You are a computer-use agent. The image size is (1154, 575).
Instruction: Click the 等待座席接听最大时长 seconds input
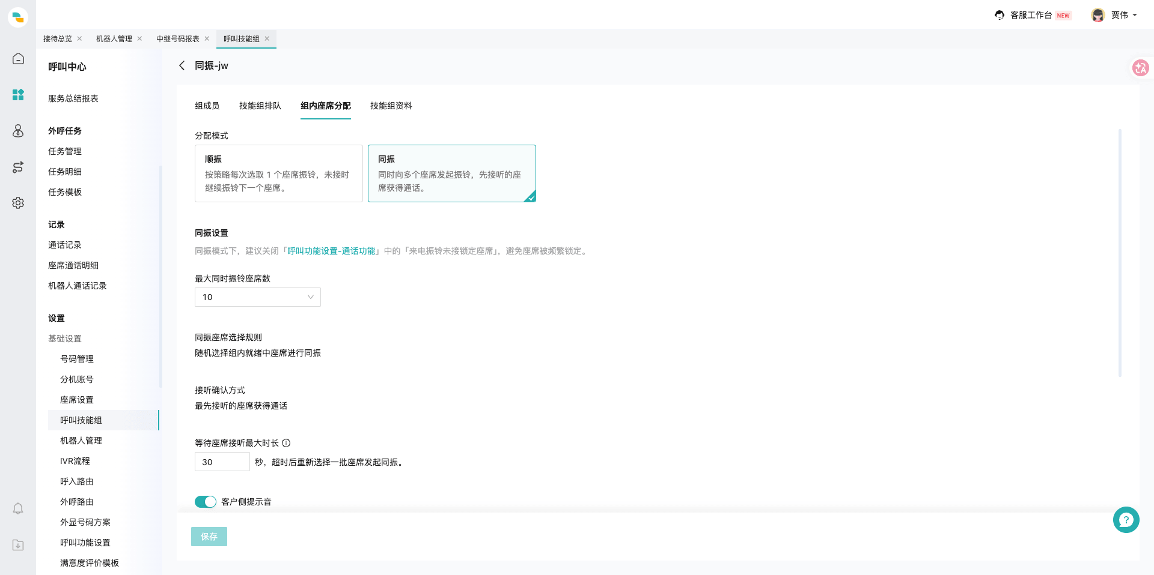[222, 462]
